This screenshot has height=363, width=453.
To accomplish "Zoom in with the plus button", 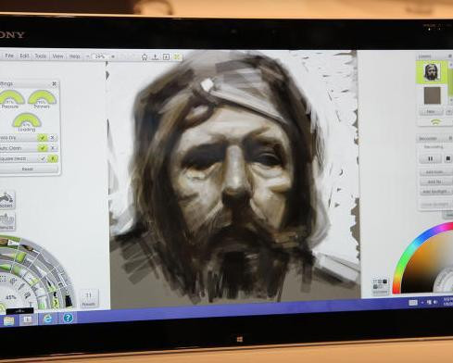I will click(113, 56).
